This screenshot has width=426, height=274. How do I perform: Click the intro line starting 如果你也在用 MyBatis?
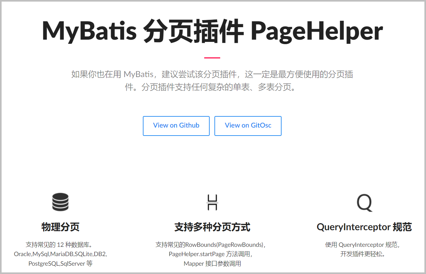212,74
